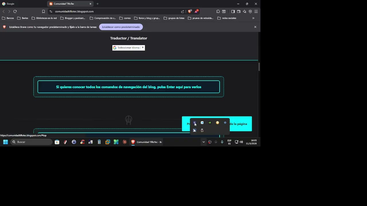Open Brave Shields lion icon

point(190,11)
